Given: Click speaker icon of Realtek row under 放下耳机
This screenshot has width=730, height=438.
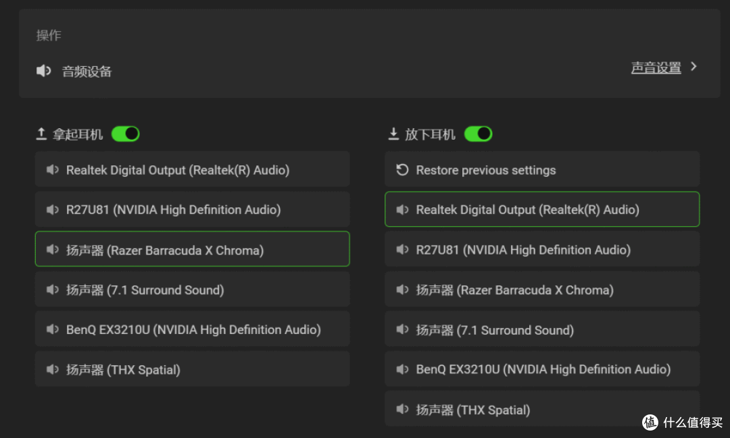Looking at the screenshot, I should (x=402, y=210).
